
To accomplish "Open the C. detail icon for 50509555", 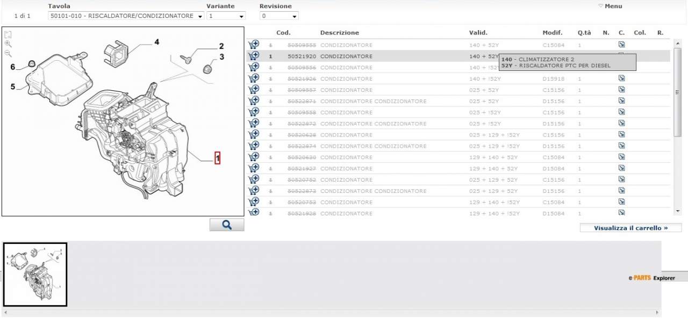I will tap(621, 45).
